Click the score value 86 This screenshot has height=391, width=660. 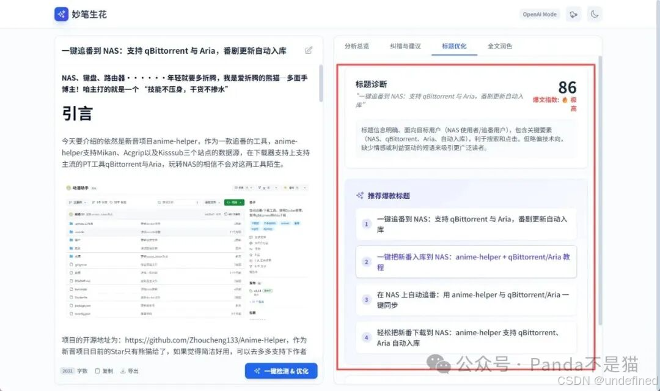[567, 88]
